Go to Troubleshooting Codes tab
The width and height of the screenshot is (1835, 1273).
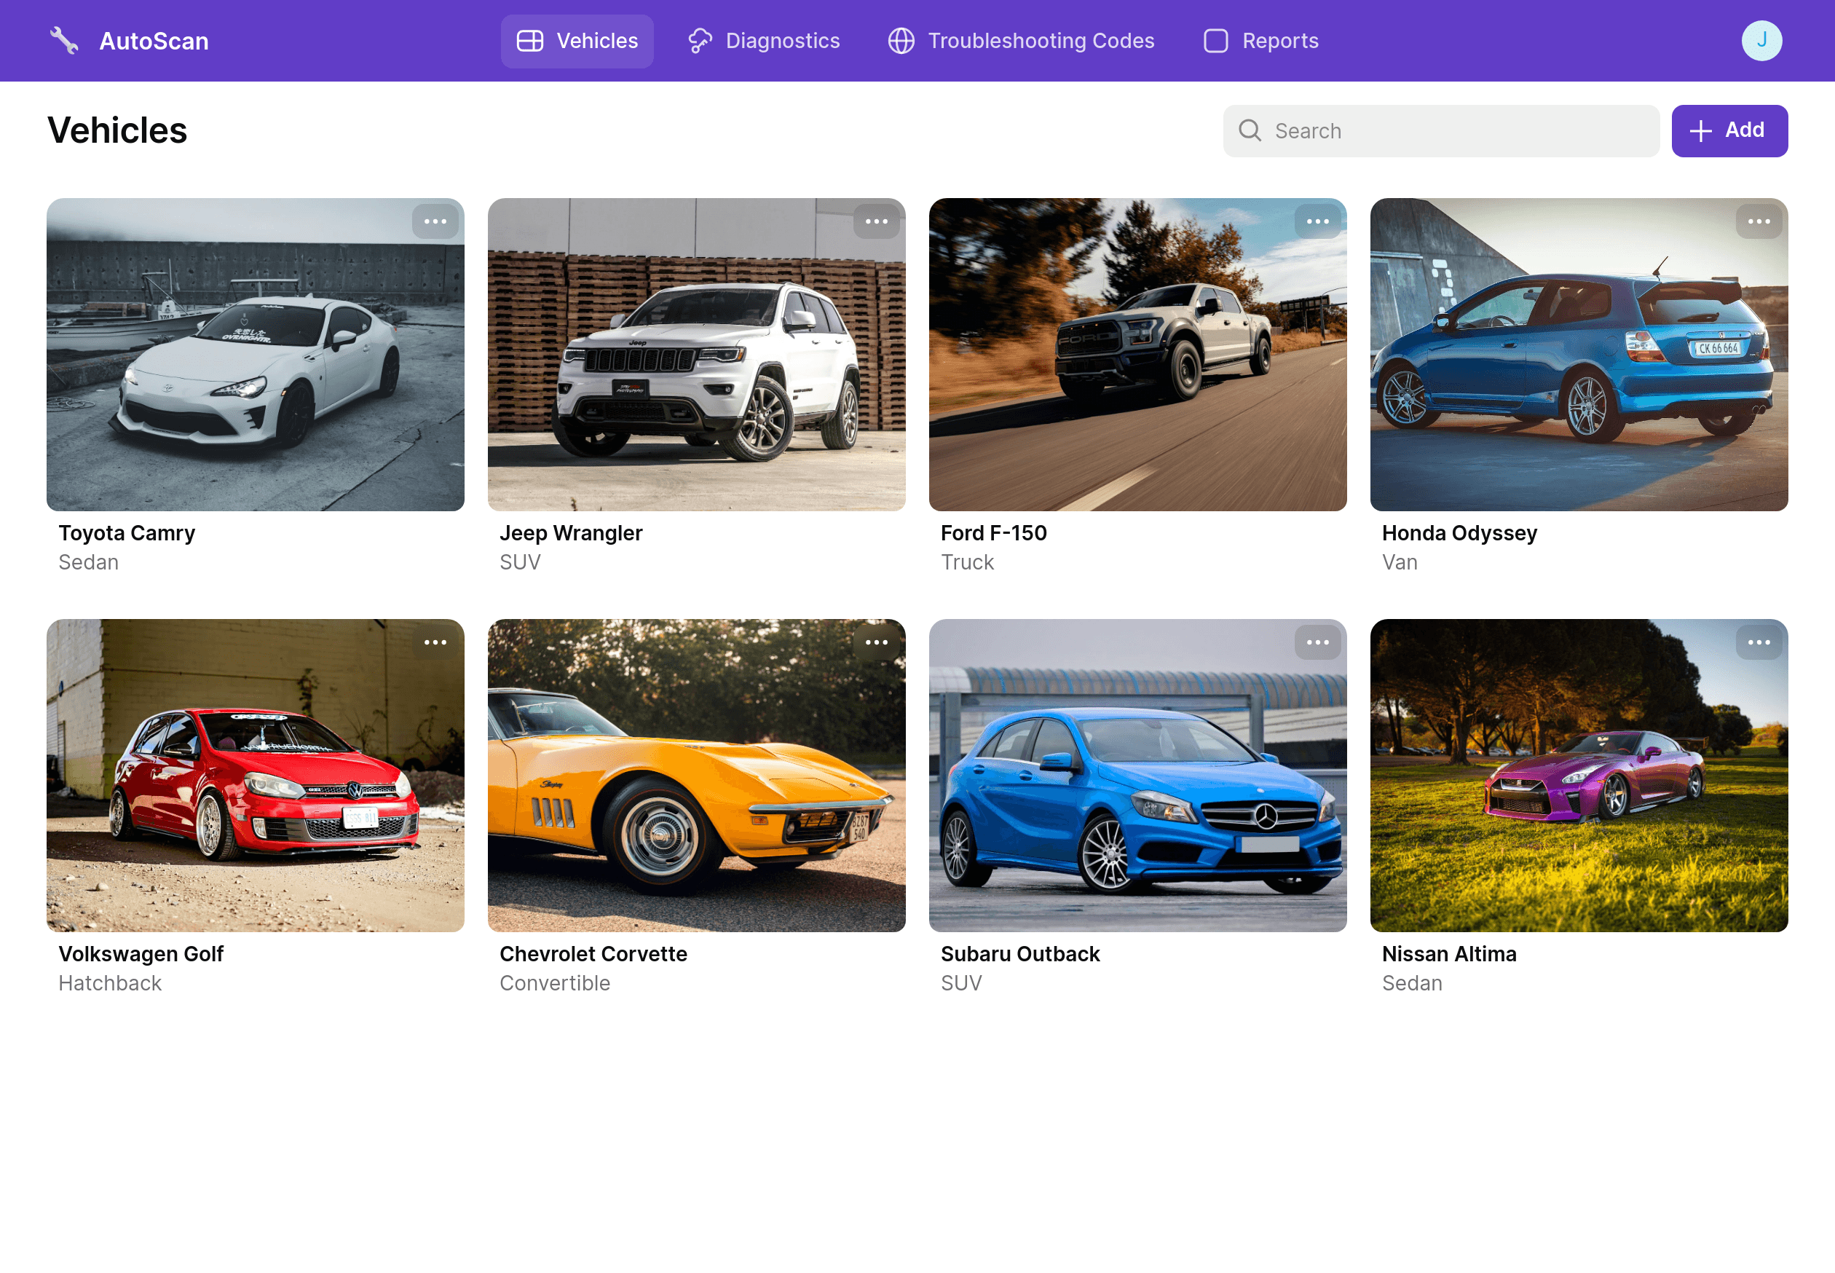(x=1021, y=41)
